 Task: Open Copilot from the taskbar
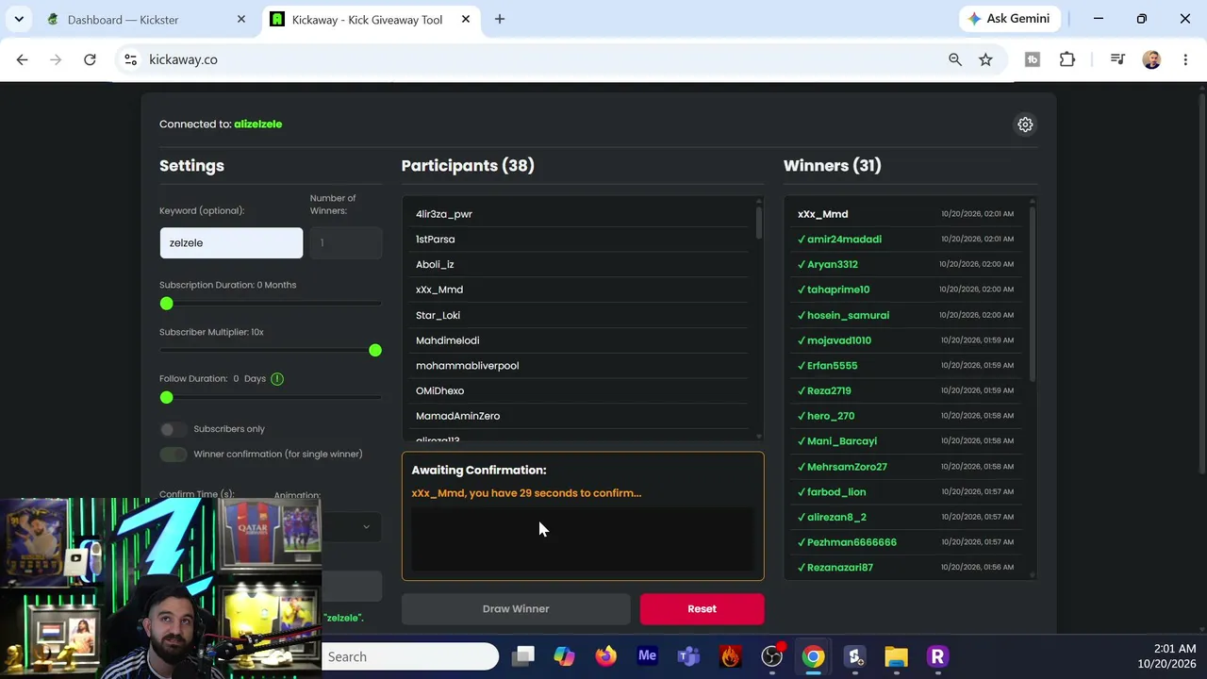[x=564, y=656]
